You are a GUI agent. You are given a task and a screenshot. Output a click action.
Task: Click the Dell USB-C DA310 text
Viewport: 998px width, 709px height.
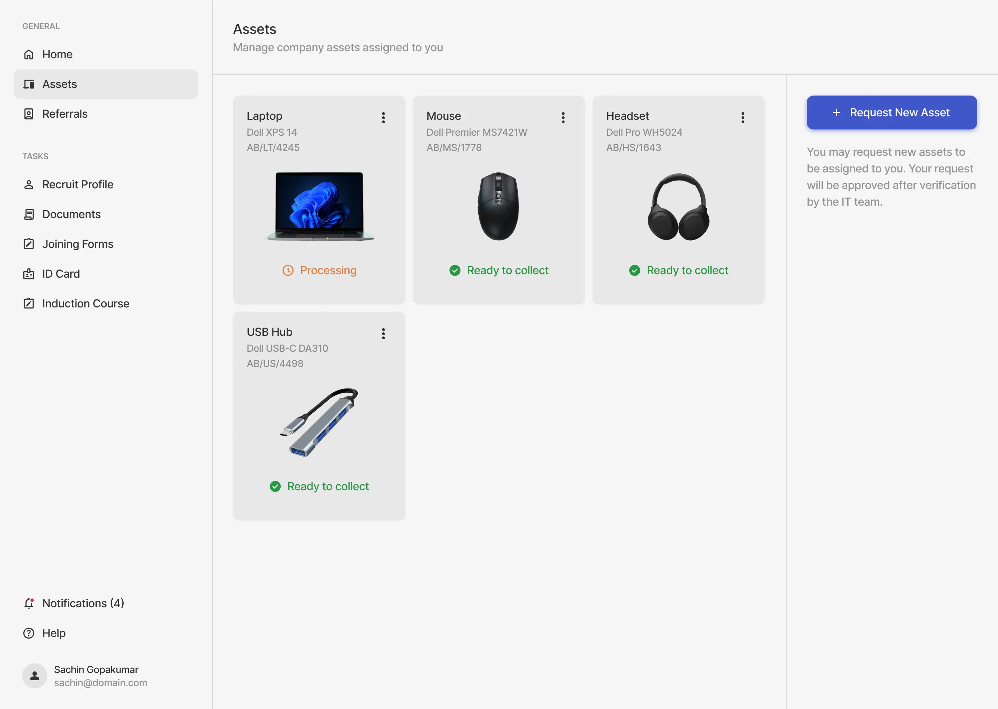click(287, 348)
